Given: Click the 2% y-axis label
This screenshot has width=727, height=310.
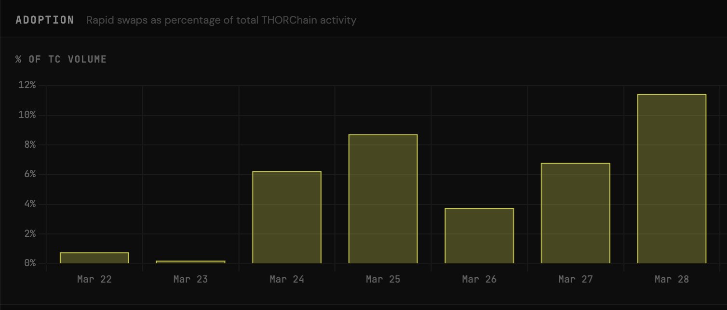Looking at the screenshot, I should pos(29,234).
